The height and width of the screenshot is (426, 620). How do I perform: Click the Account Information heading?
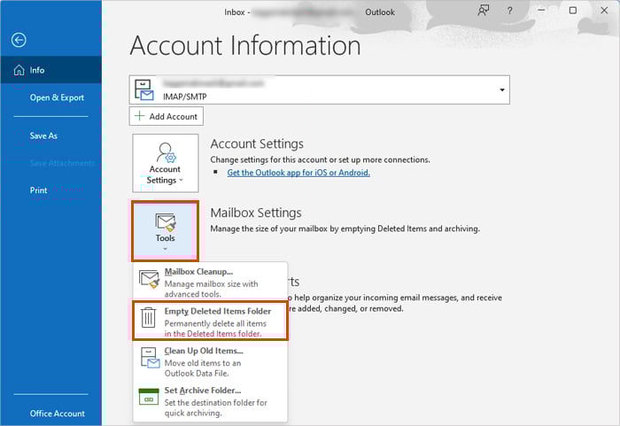(x=245, y=45)
